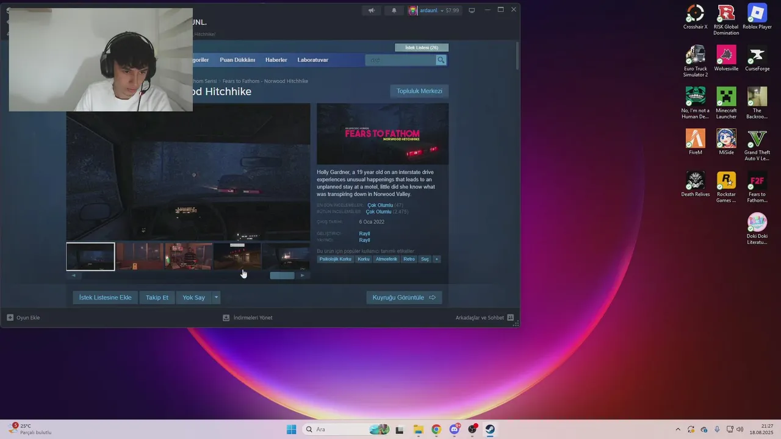Open the developer Rayll link

point(364,234)
